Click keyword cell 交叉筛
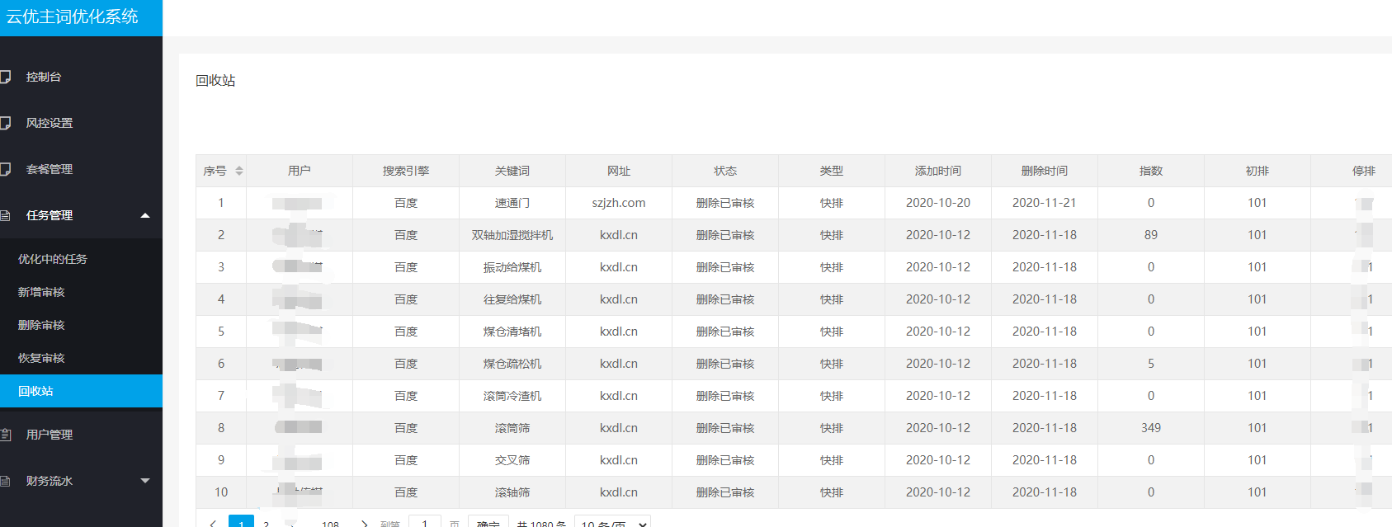Viewport: 1392px width, 527px height. click(x=512, y=460)
